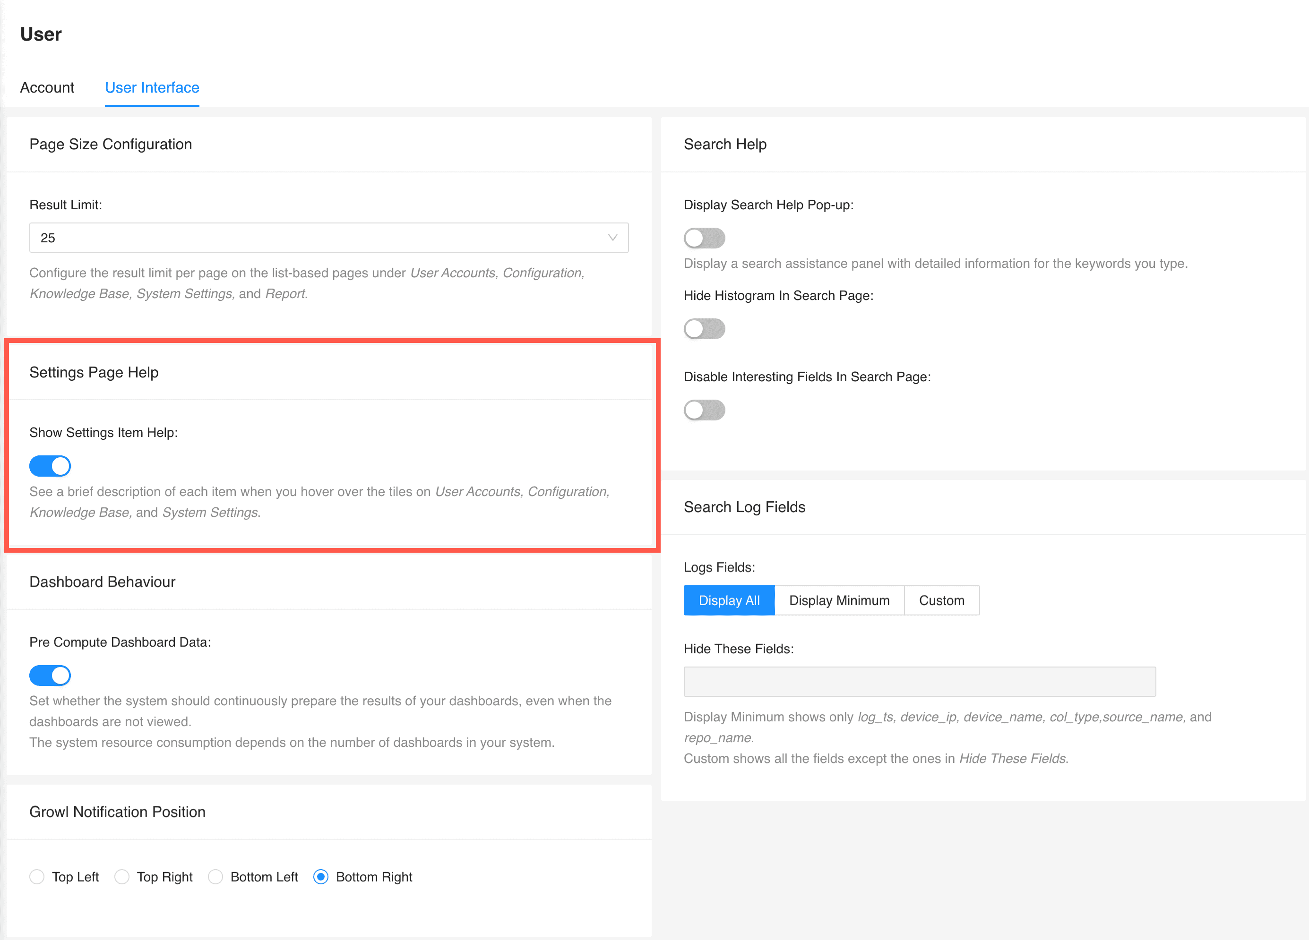The image size is (1309, 941).
Task: Switch to the User Interface tab
Action: (x=152, y=87)
